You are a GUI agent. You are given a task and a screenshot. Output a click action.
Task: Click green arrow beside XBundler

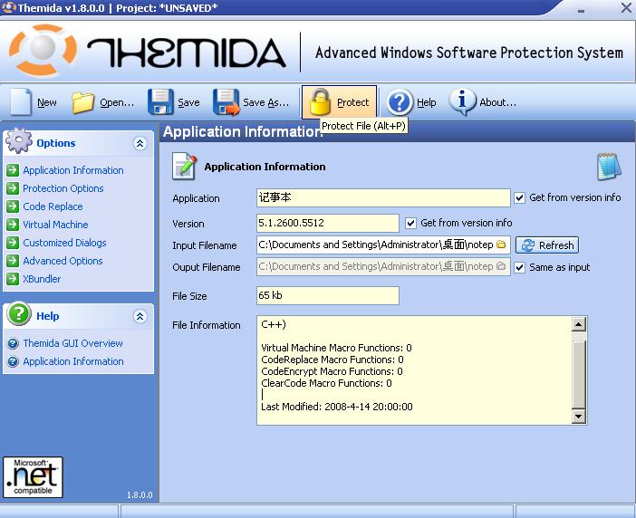point(13,279)
